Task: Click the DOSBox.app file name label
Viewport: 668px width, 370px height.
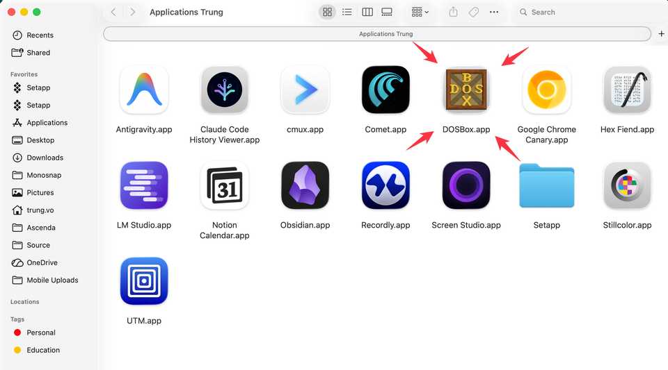Action: click(466, 129)
